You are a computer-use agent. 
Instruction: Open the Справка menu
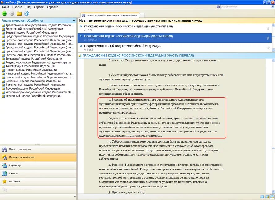click(52, 7)
